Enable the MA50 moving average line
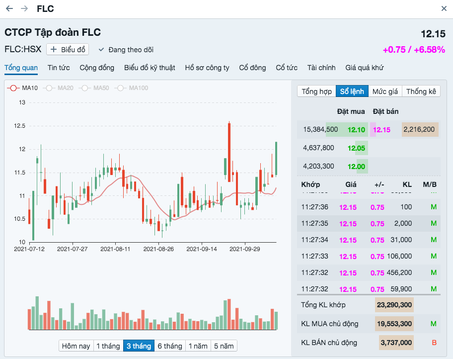 [x=94, y=88]
